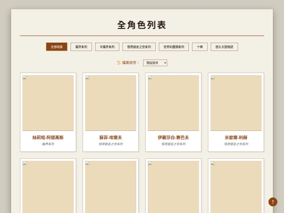Open the 伊麗莎白-賽巴夫 card image

click(x=174, y=103)
